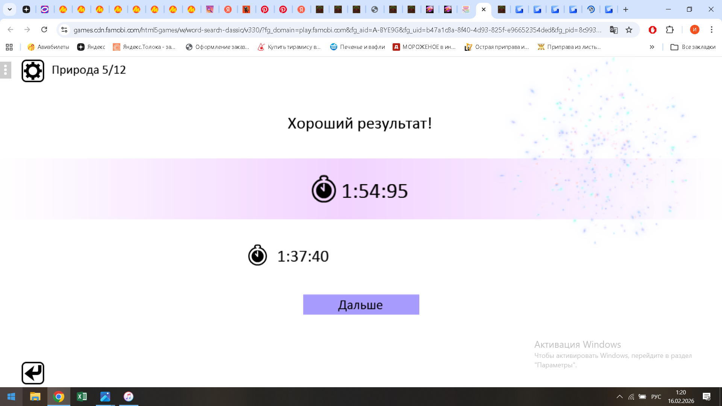Click the vertical dots handle on the left edge

pos(5,70)
